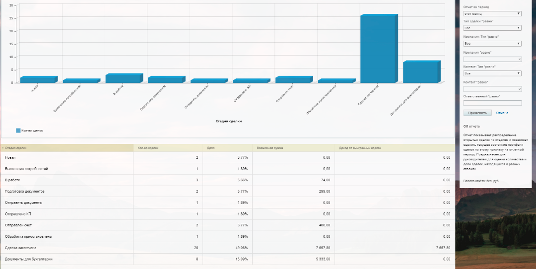Click the blue Кол-во сделок legend square
The height and width of the screenshot is (269, 536).
(x=18, y=131)
